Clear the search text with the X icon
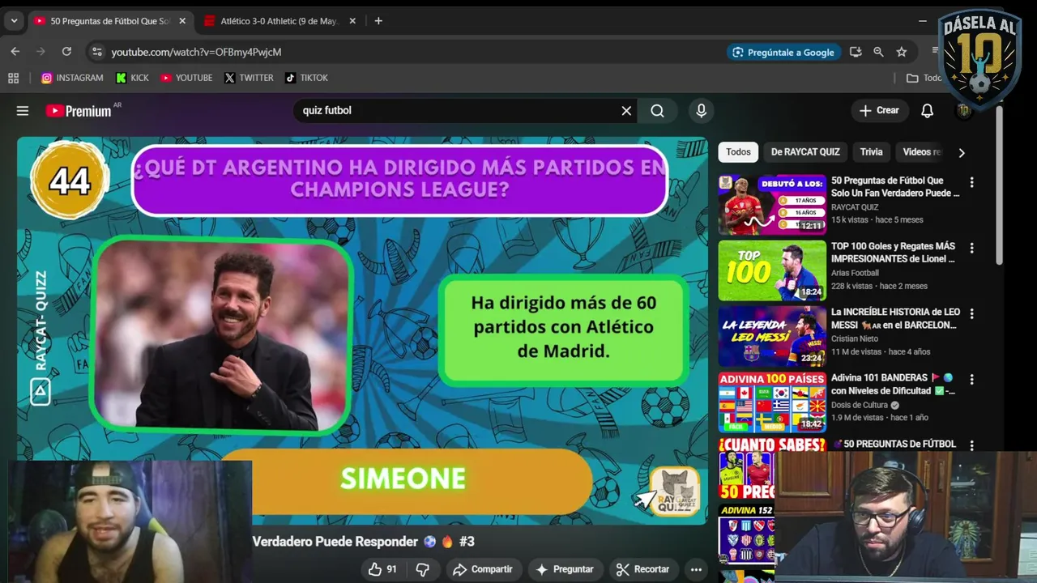 pos(626,111)
